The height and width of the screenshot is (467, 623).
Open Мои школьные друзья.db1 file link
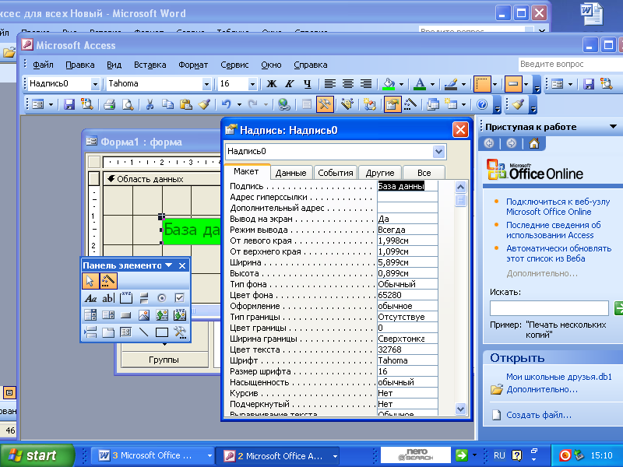point(558,377)
